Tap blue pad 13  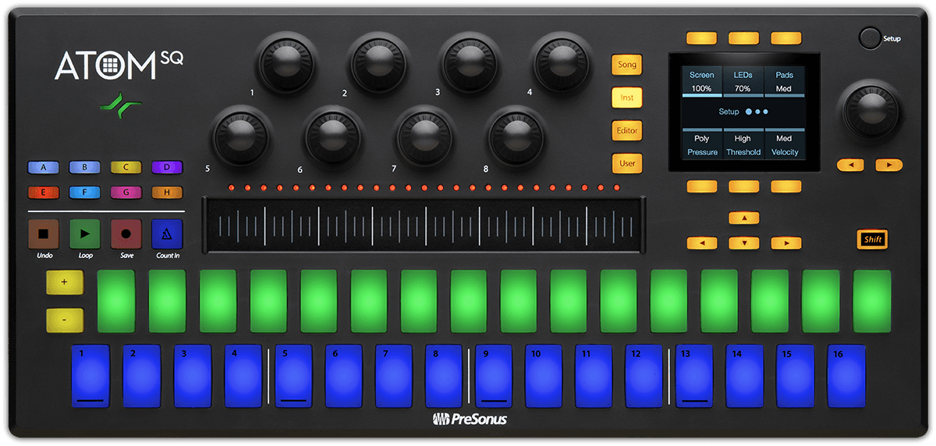pos(694,376)
